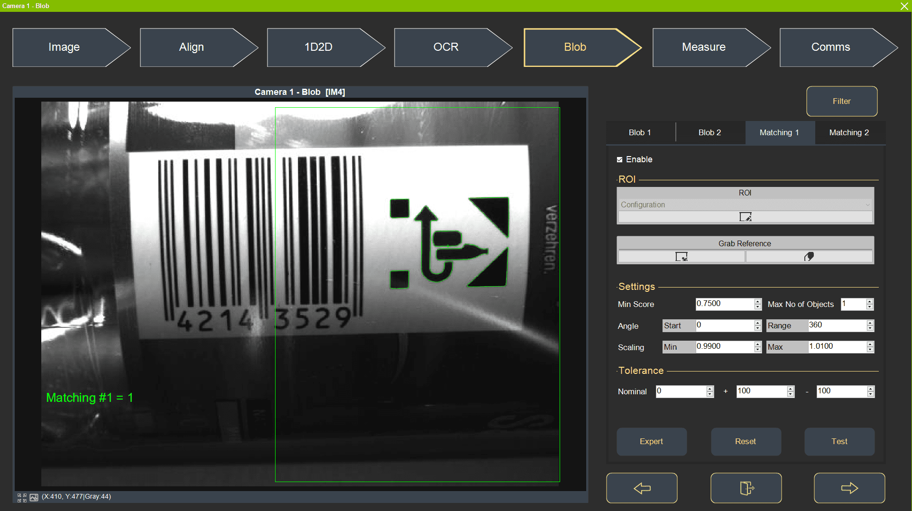Increase the minus tolerance value
912x511 pixels.
click(x=870, y=389)
